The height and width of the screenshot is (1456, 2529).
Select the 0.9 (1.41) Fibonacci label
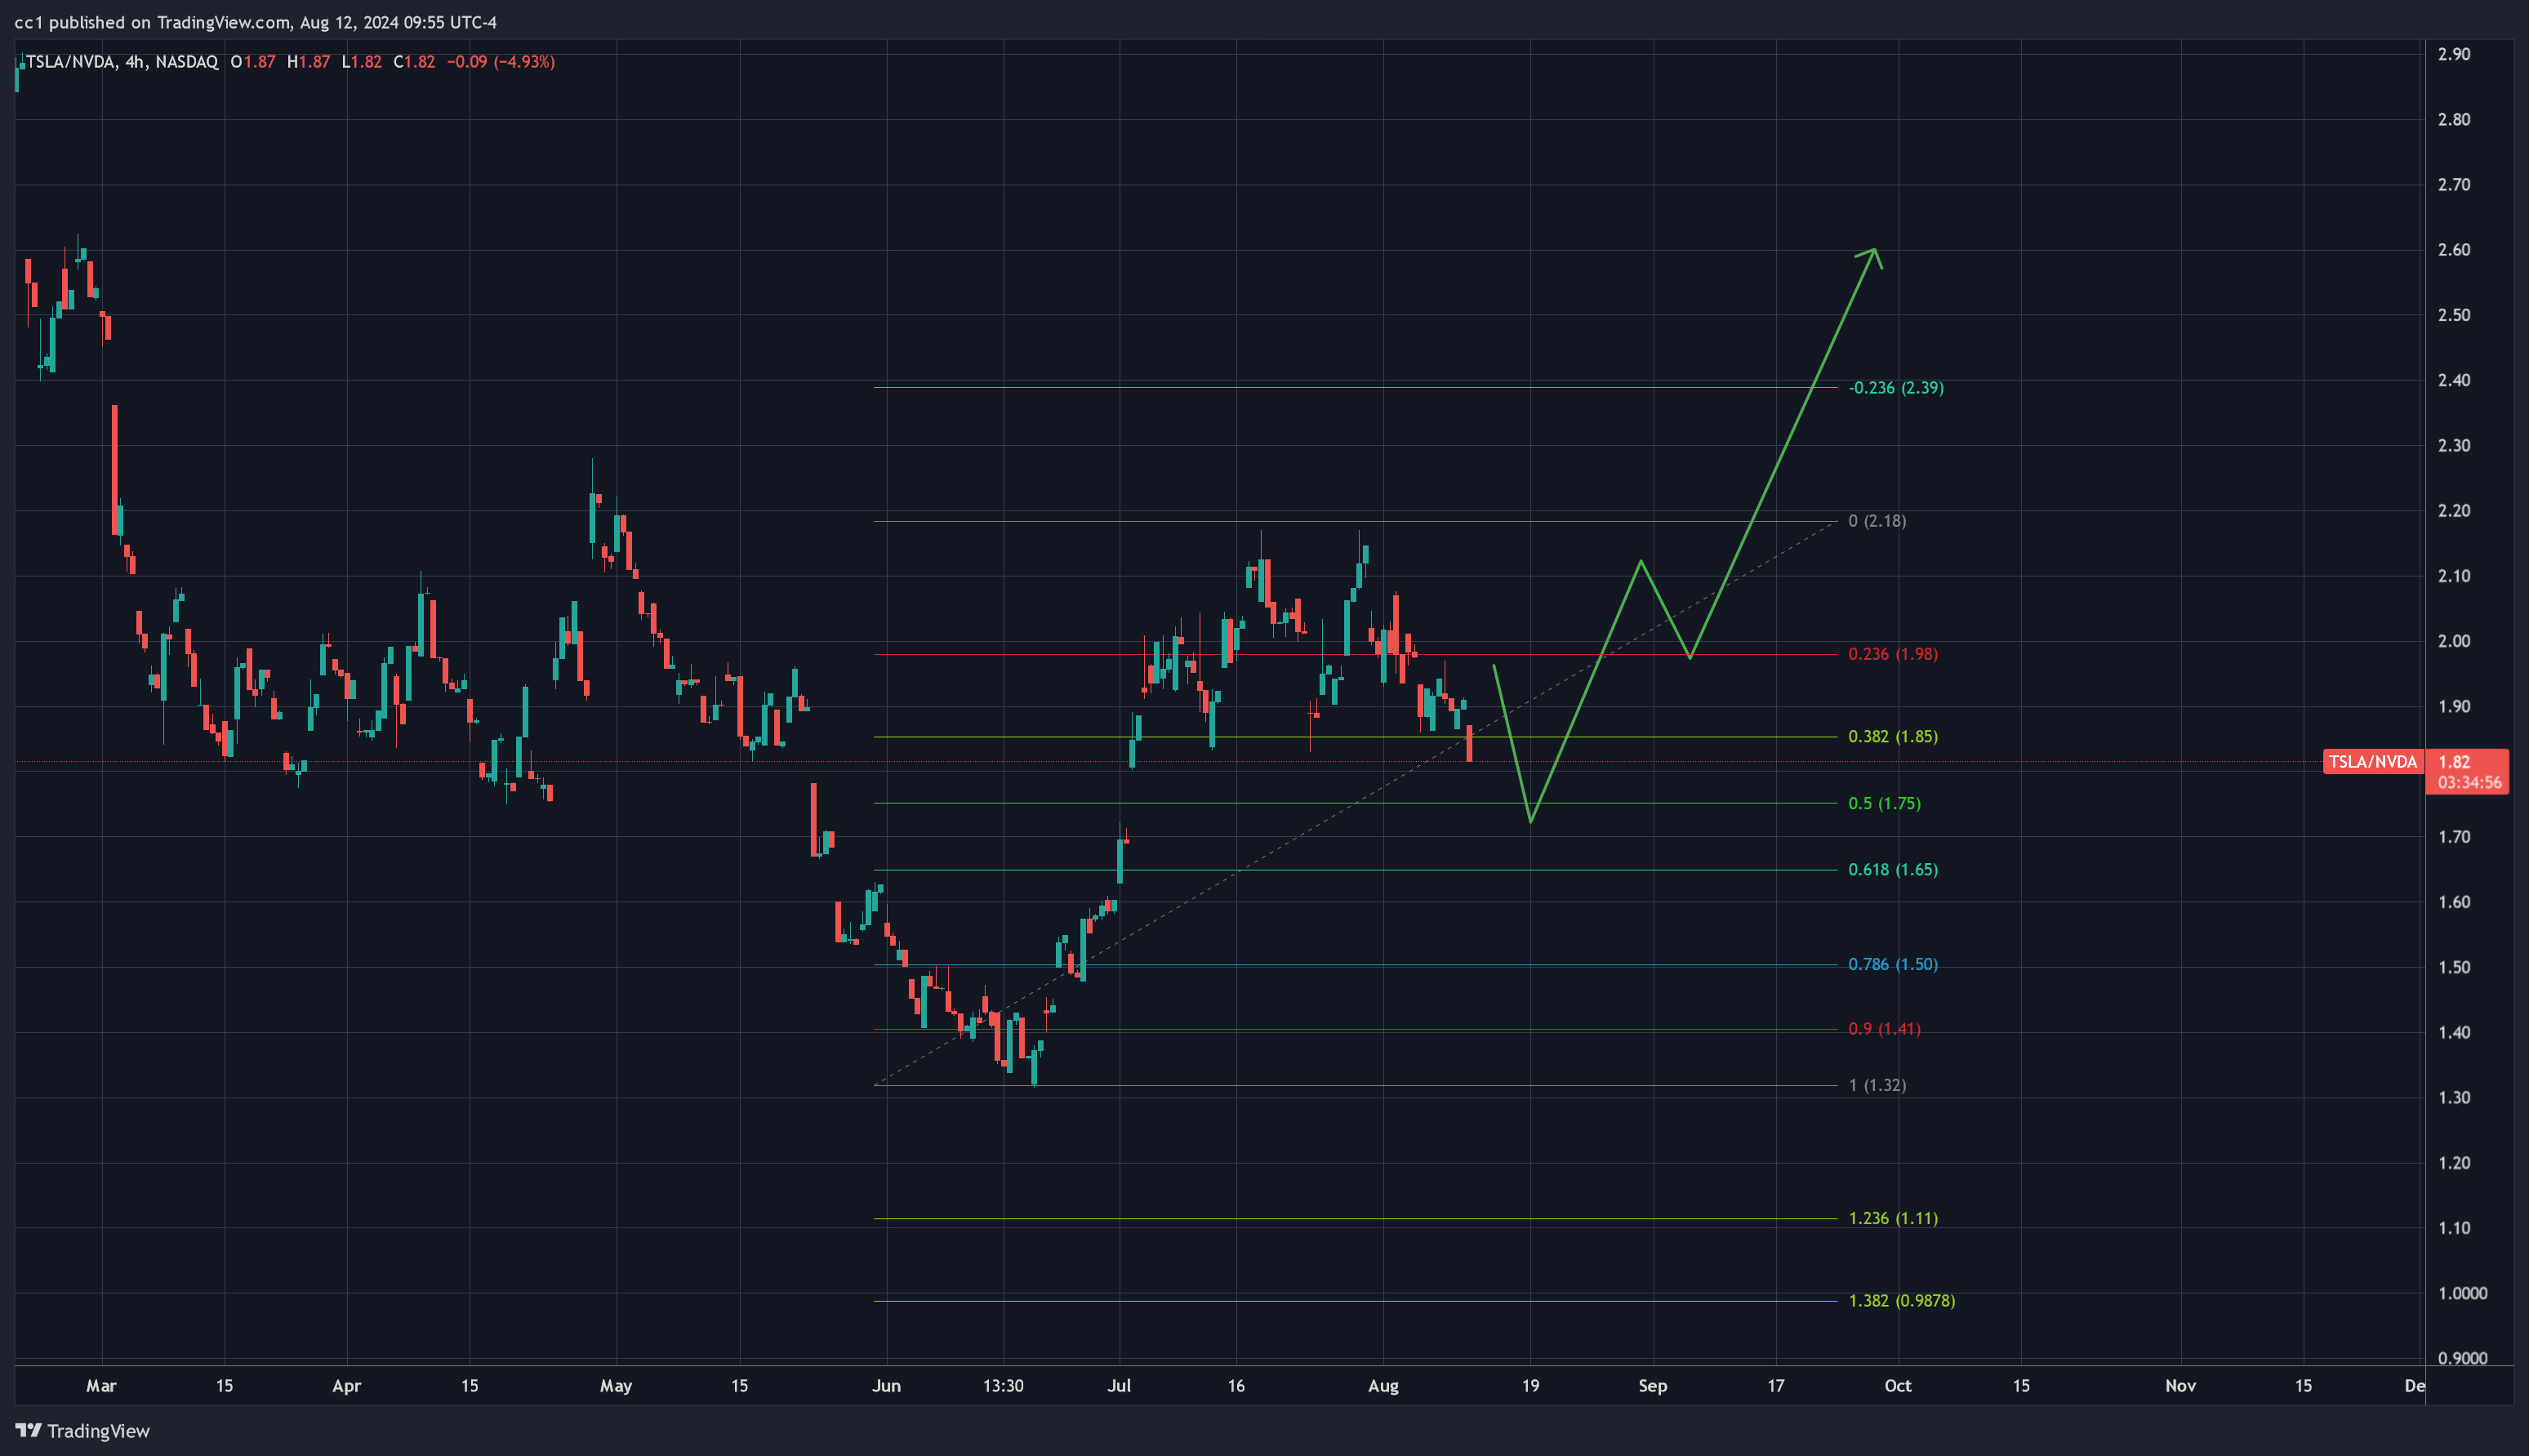[x=1884, y=1029]
